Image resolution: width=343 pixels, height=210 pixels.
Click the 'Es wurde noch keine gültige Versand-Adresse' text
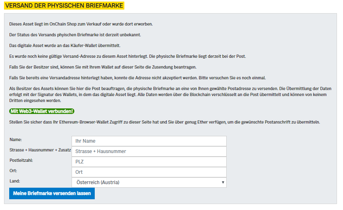point(128,56)
